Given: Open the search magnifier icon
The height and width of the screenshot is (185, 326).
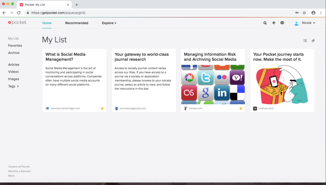Looking at the screenshot, I should click(265, 23).
